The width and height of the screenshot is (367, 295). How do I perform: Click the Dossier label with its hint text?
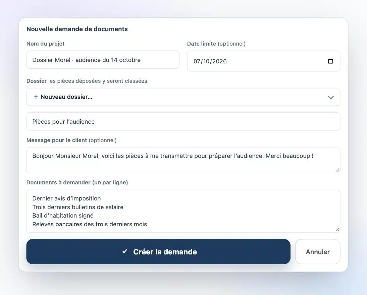87,81
